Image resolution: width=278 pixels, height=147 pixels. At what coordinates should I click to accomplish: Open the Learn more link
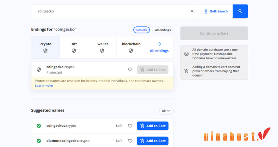pos(44,86)
